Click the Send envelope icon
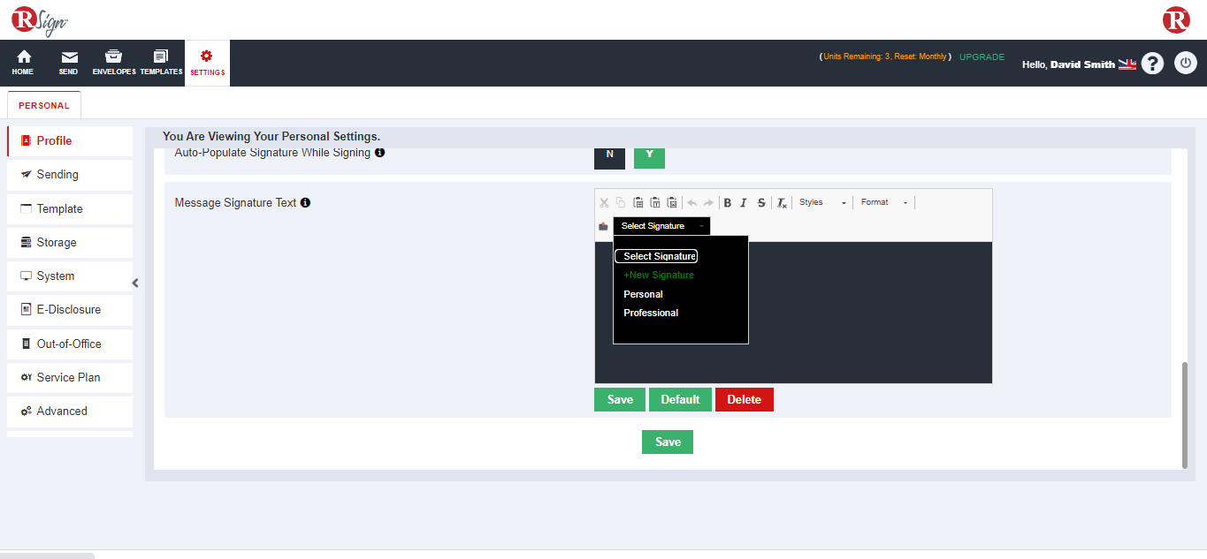 pyautogui.click(x=68, y=62)
